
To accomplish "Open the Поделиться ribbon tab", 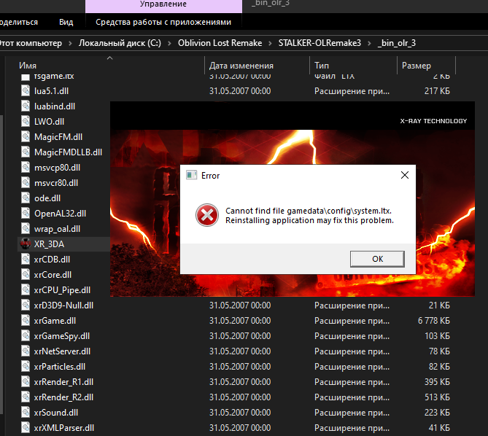I will 18,22.
